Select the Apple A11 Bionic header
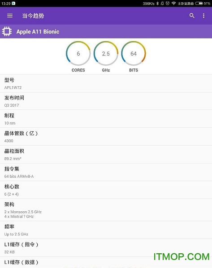 tap(106, 31)
